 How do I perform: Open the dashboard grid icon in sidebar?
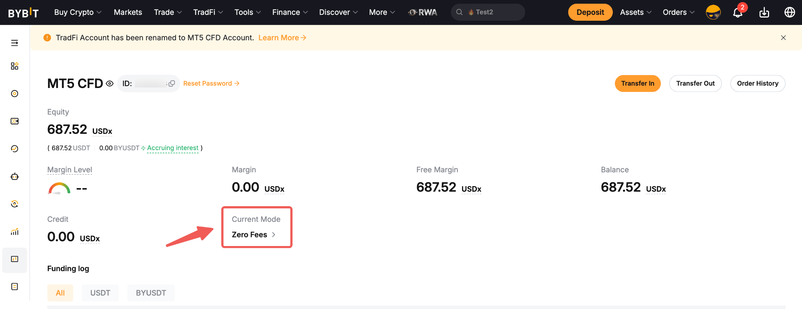pyautogui.click(x=14, y=66)
